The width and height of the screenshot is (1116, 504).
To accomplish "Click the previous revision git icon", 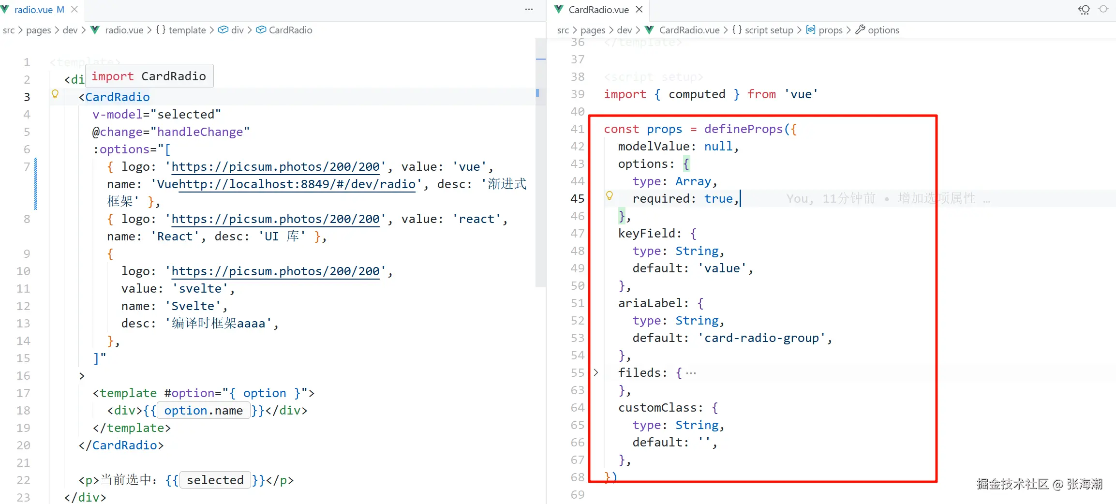I will pos(1084,10).
